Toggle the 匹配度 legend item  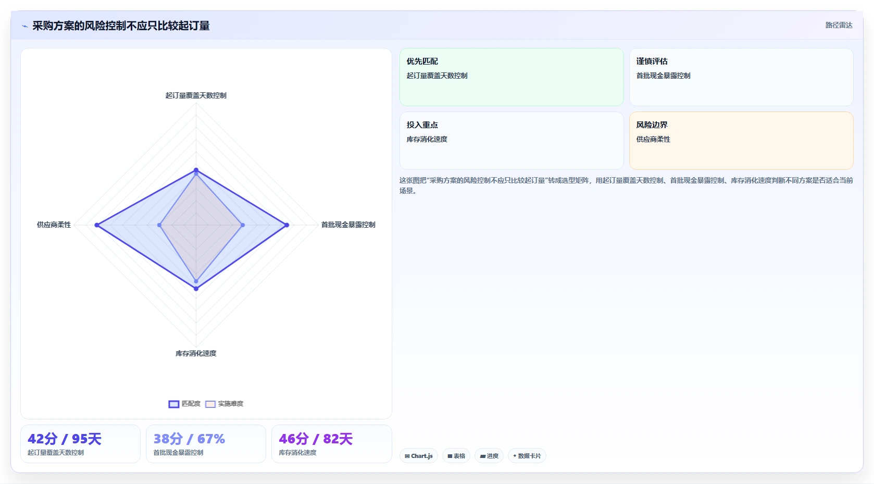pyautogui.click(x=184, y=404)
